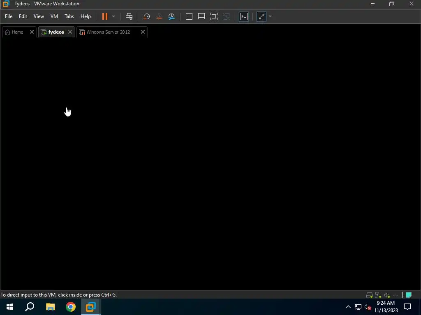
Task: Open the message log status icon
Action: [x=409, y=295]
